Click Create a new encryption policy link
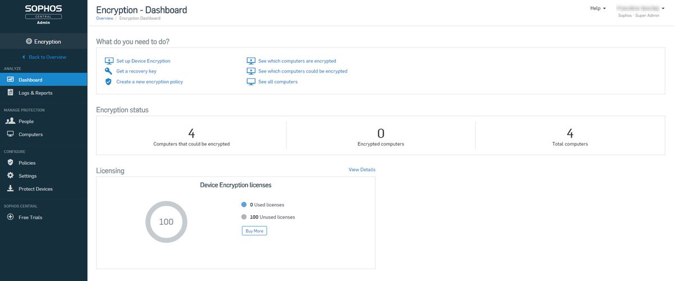This screenshot has width=674, height=281. click(149, 81)
